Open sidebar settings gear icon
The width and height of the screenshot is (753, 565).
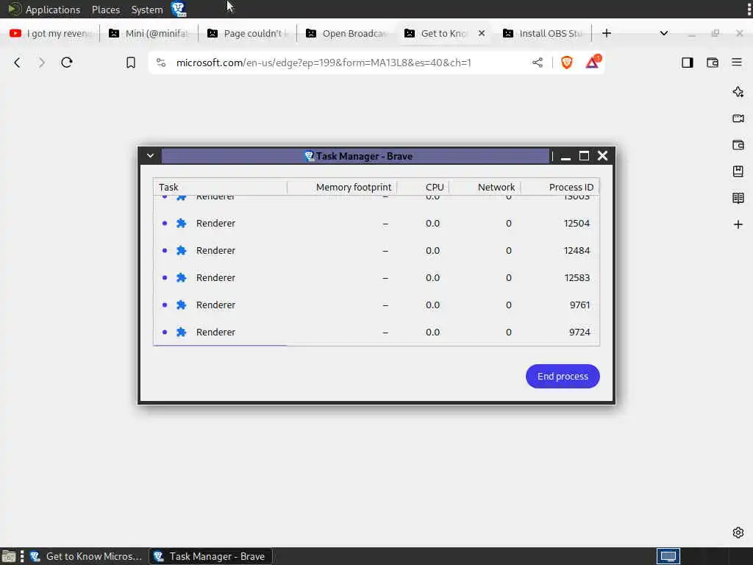click(x=738, y=533)
